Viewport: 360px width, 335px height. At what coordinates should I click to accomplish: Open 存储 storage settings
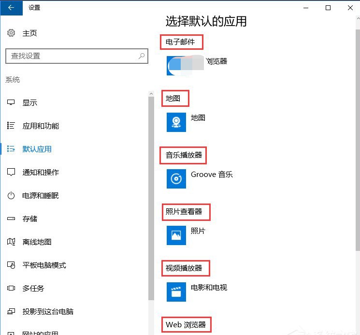30,219
